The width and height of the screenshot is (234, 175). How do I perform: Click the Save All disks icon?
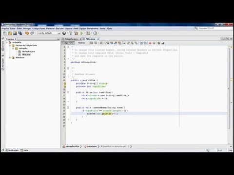pyautogui.click(x=20, y=33)
